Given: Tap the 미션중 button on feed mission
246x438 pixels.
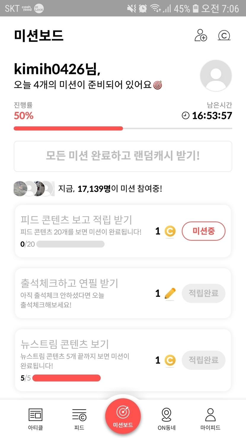Looking at the screenshot, I should click(x=203, y=231).
